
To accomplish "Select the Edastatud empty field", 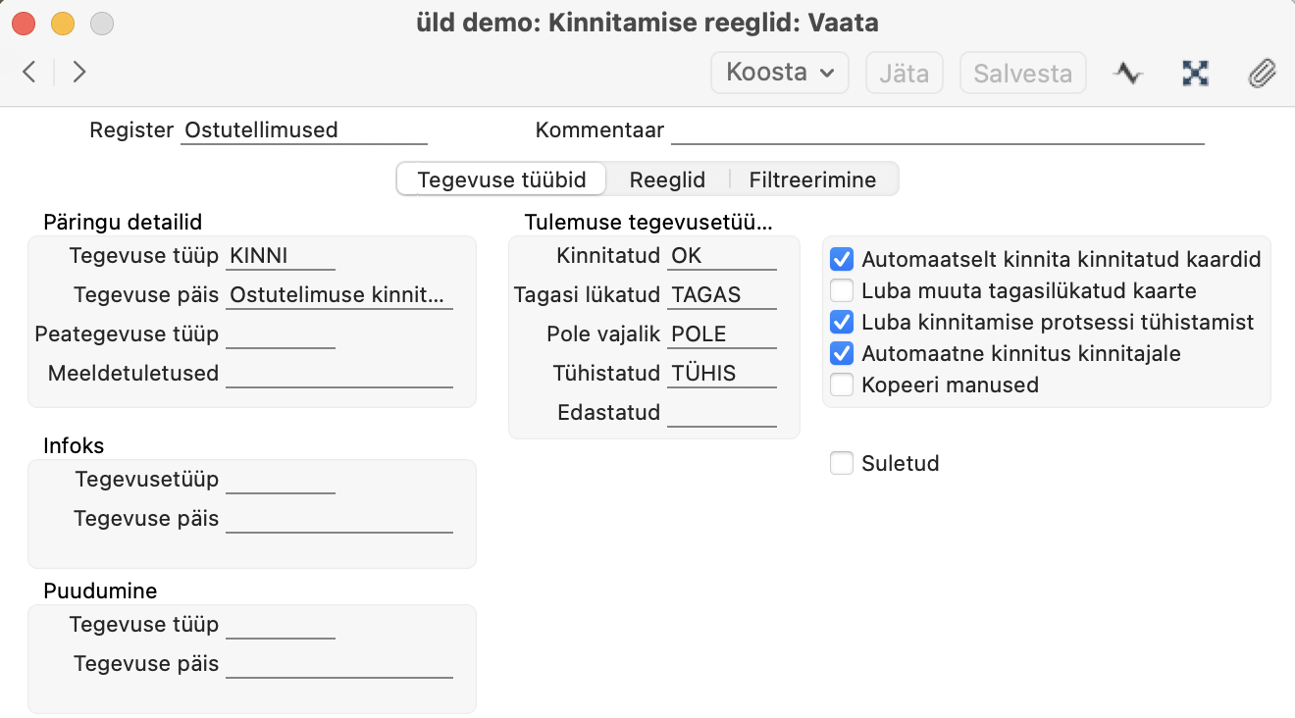I will [722, 413].
